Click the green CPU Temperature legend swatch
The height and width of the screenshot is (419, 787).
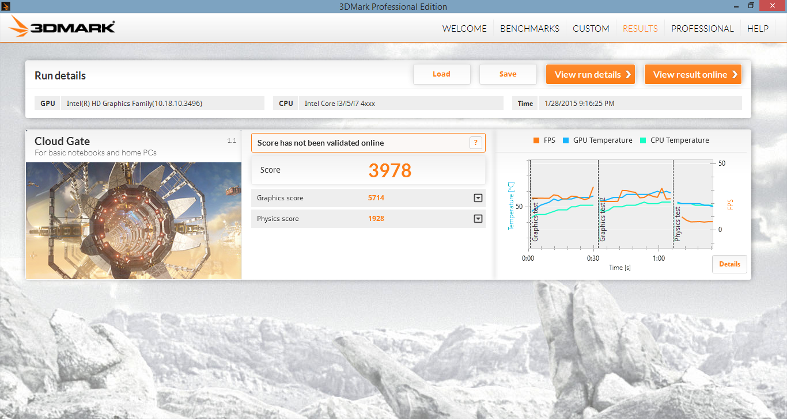643,140
